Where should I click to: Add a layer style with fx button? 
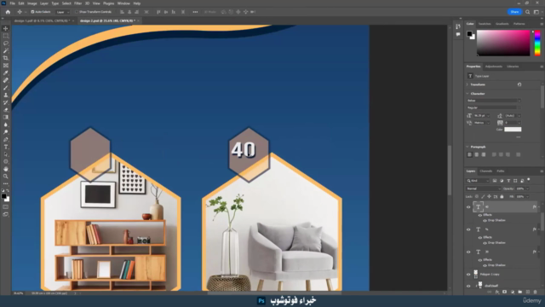click(497, 292)
